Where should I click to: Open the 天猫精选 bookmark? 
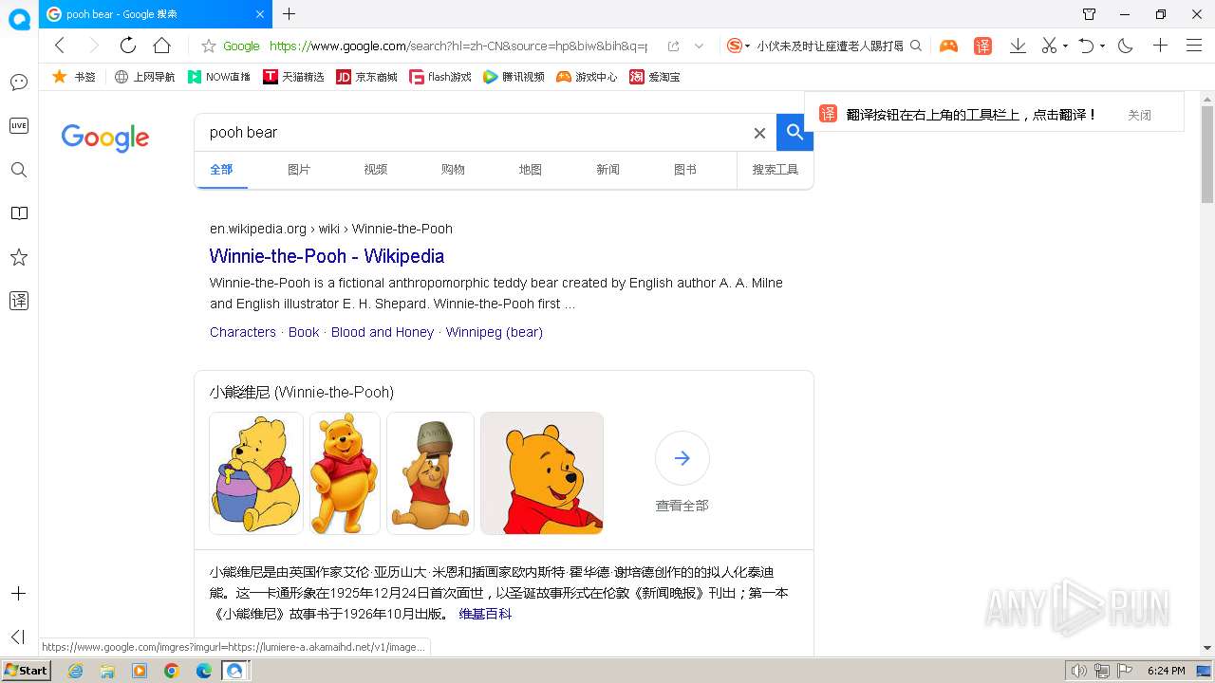[294, 77]
